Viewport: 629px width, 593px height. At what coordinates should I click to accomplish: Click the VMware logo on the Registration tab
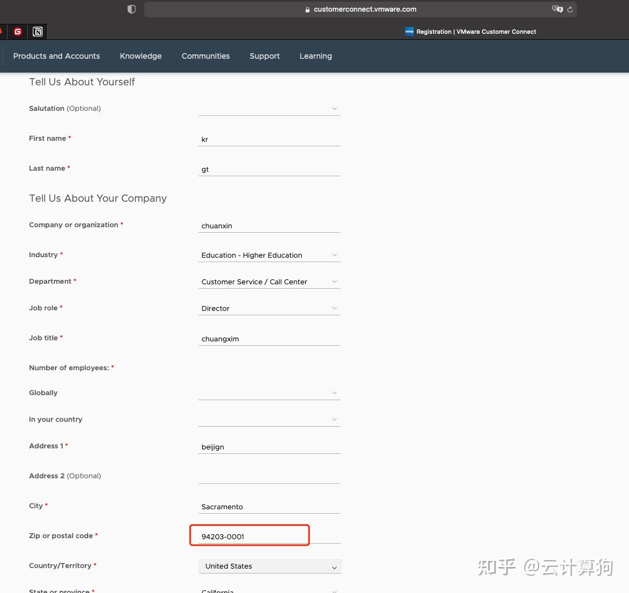pyautogui.click(x=409, y=32)
